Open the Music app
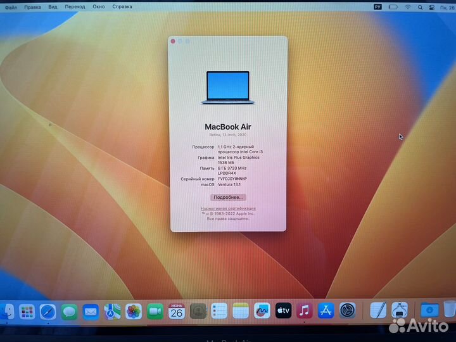The height and width of the screenshot is (342, 456). coord(305,310)
